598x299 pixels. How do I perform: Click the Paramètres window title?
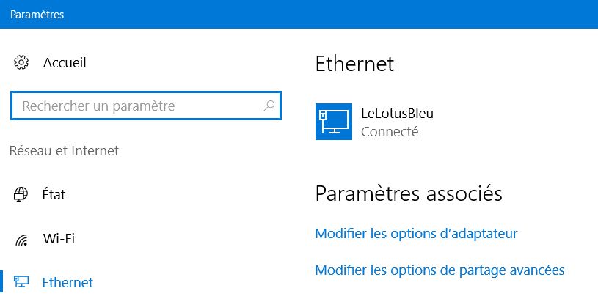click(x=35, y=12)
